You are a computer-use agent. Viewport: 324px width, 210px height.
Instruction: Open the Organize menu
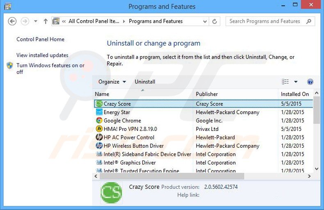click(x=112, y=82)
